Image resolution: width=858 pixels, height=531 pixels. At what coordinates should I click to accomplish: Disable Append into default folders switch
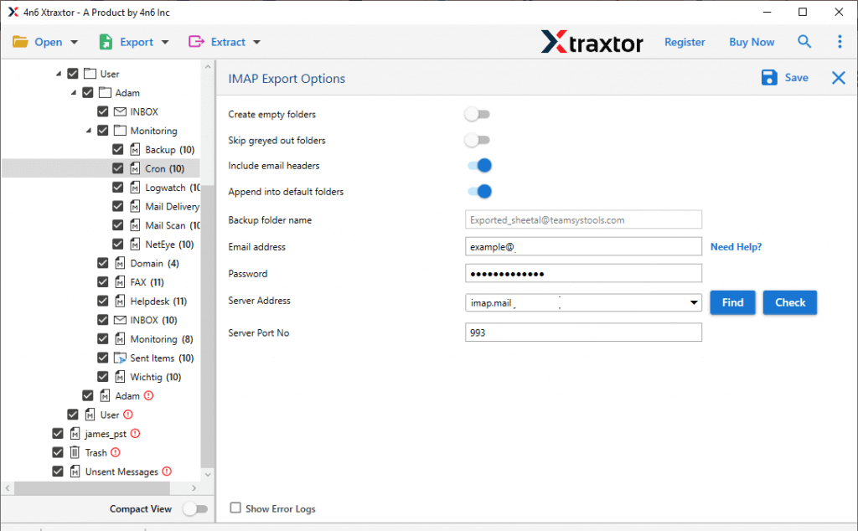click(479, 192)
